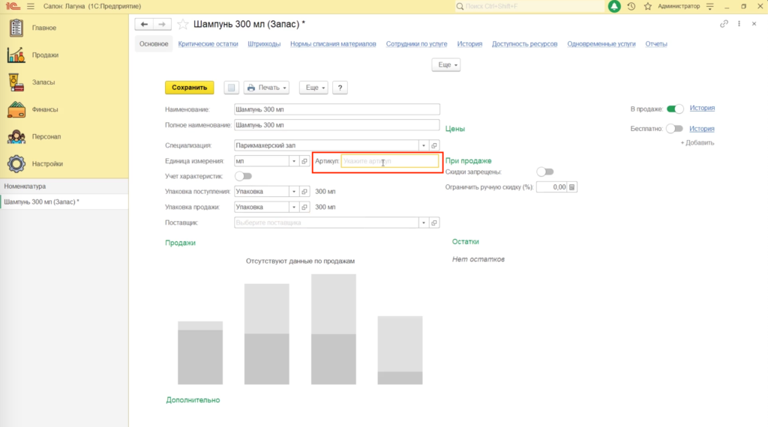Focus the Артикул input field
The height and width of the screenshot is (427, 768).
(x=390, y=161)
